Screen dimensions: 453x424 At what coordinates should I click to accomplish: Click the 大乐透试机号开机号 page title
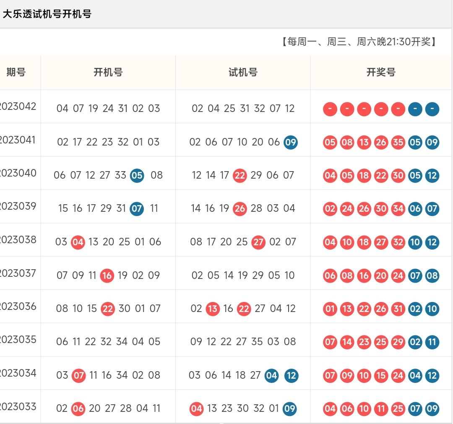(x=47, y=14)
